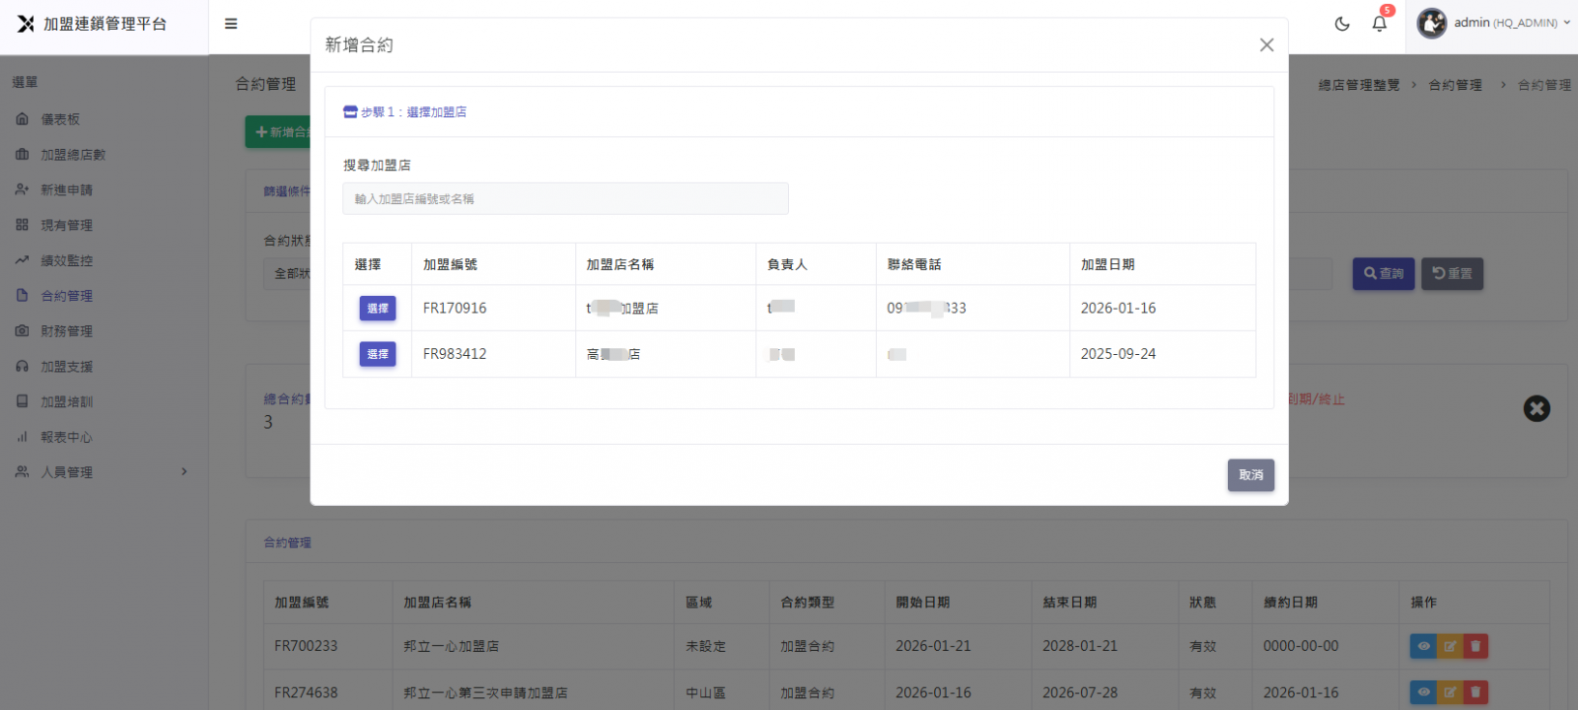Image resolution: width=1578 pixels, height=710 pixels.
Task: Click the end date 2028-01-21
Action: tap(1080, 647)
